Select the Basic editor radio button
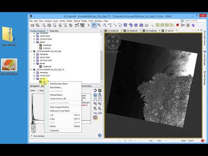Viewport: 208px width, 156px height. click(x=38, y=91)
